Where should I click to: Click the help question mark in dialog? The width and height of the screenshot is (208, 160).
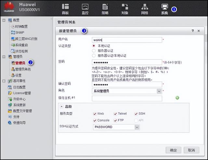[193, 31]
